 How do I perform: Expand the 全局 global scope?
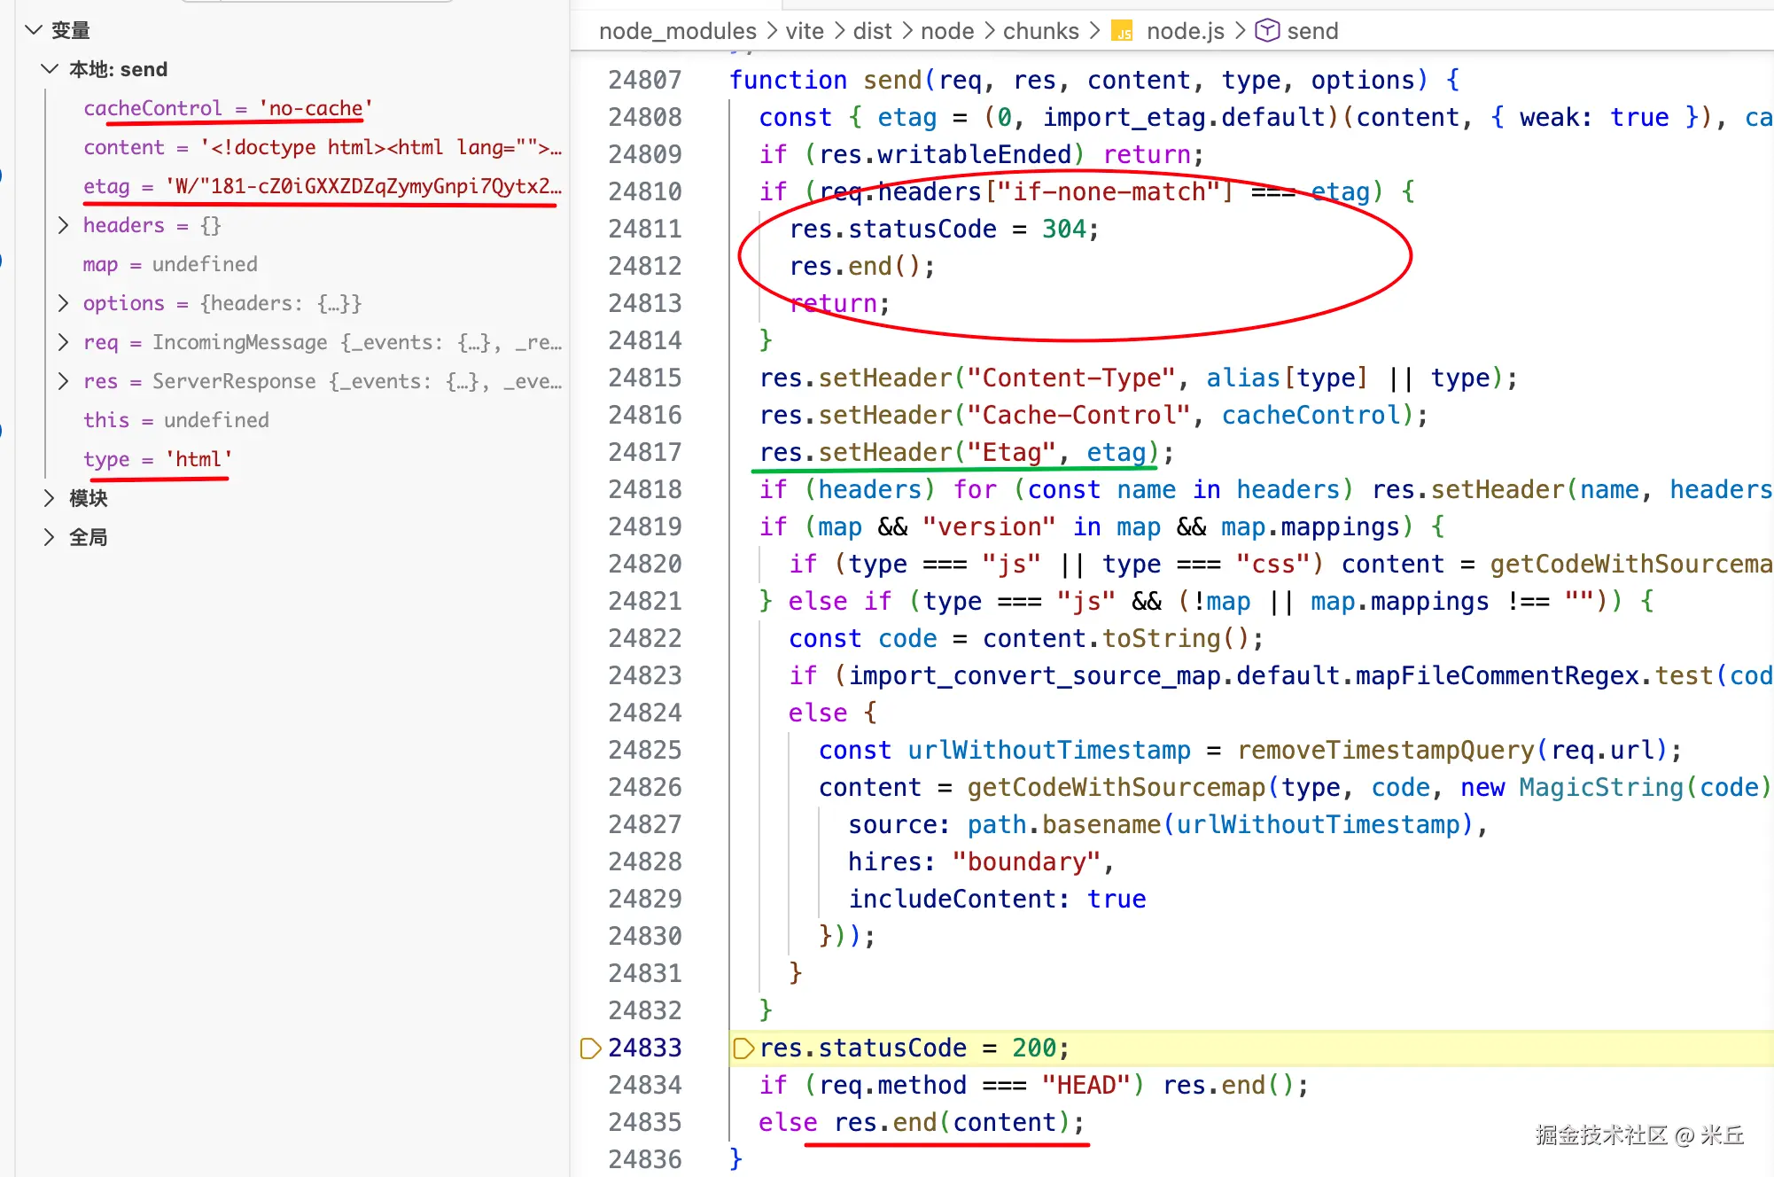[50, 537]
